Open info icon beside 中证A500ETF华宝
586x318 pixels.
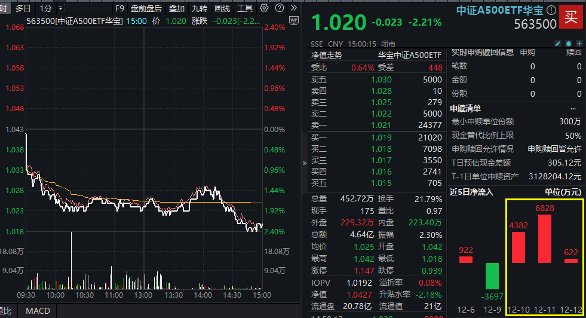point(551,10)
